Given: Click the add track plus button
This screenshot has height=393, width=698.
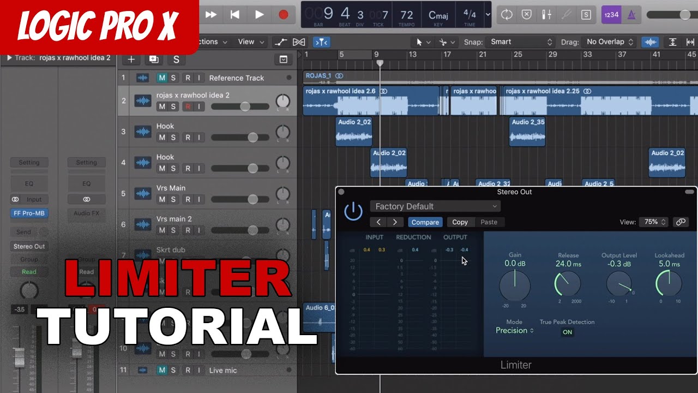Looking at the screenshot, I should 131,59.
